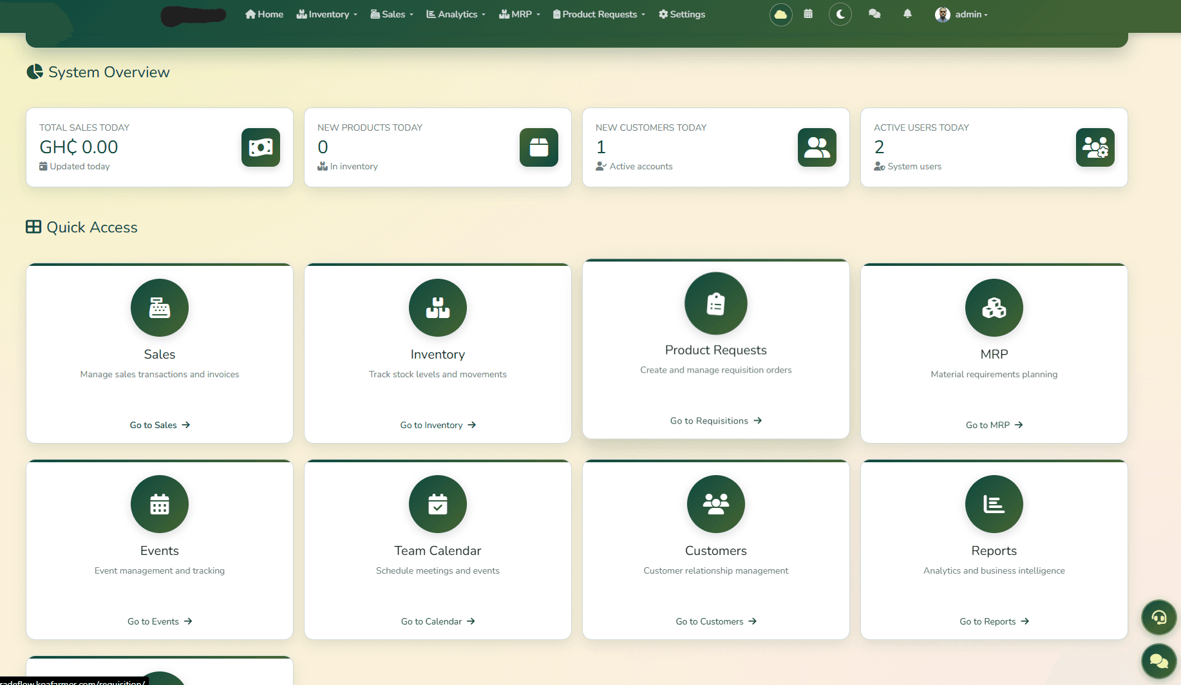Click 'Active accounts' label text
Screen dimensions: 1181x685
coord(641,166)
